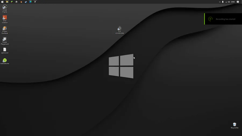Select the Project Zomboid desktop shortcut
Viewport: 242px width, 136px height.
pos(5,30)
